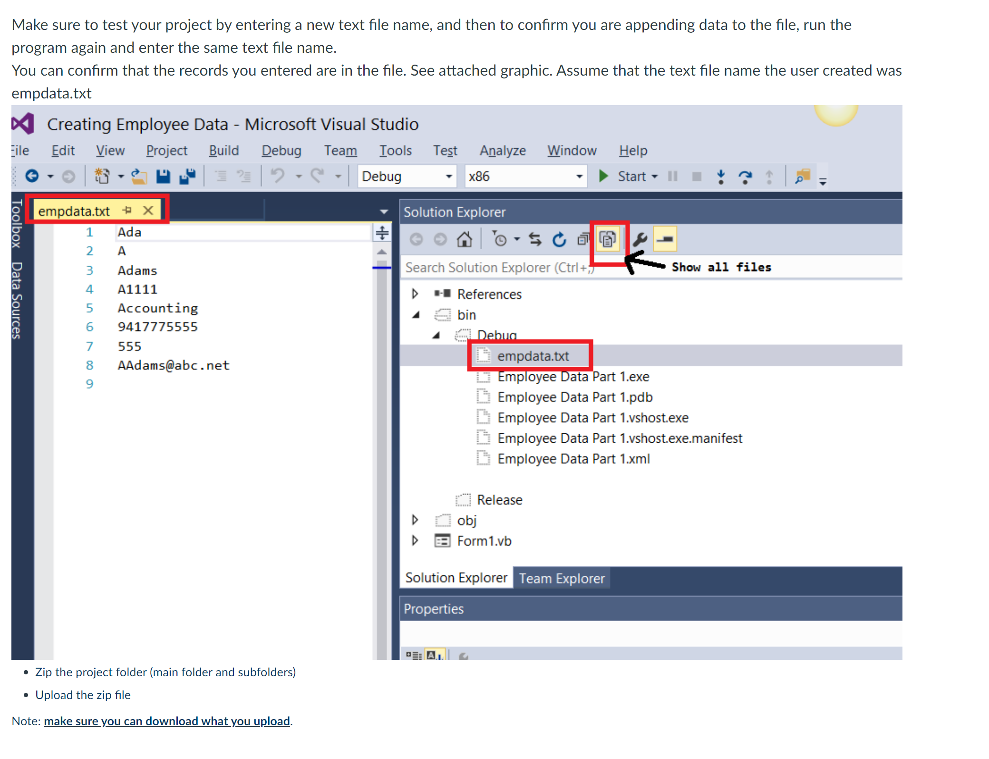
Task: Click the Step Into debug icon
Action: coord(721,177)
